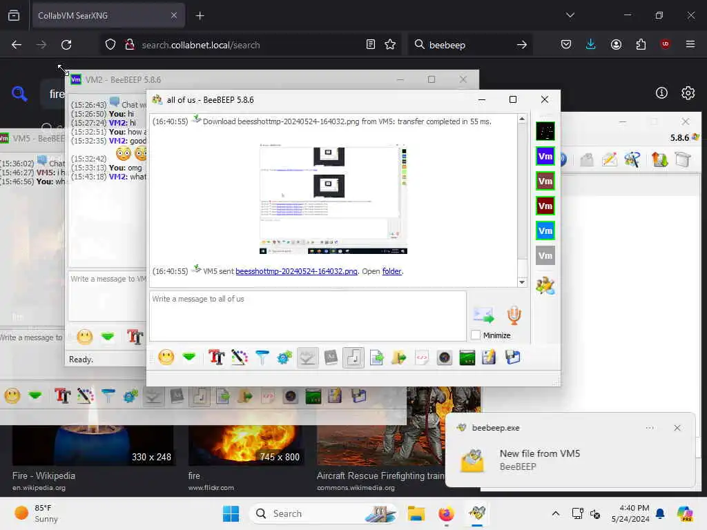The width and height of the screenshot is (707, 530).
Task: Click blue floppy disks icon in all of us toolbar
Action: [x=512, y=358]
